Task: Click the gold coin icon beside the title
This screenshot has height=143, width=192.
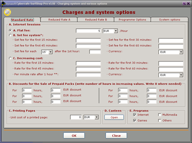Action: 7,12
